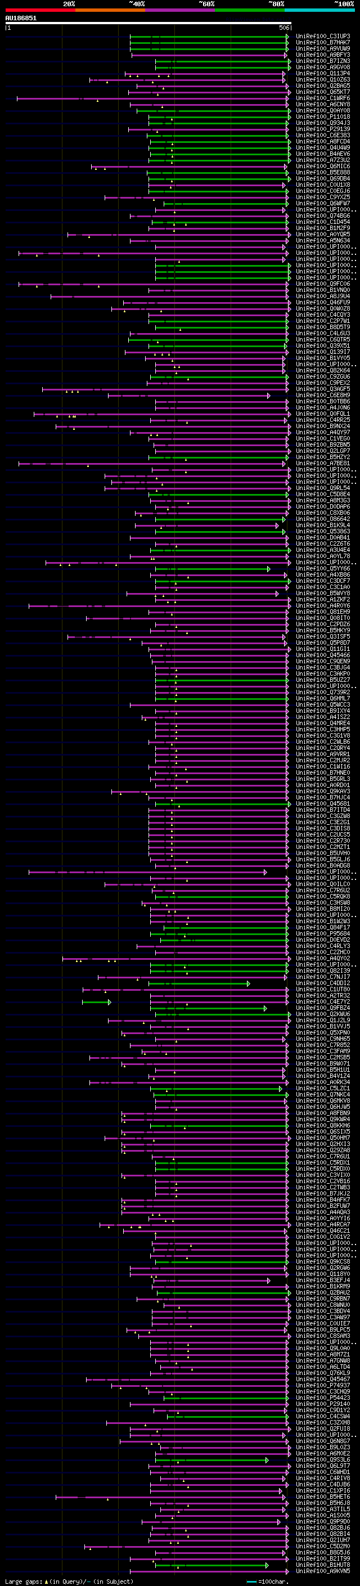Image resolution: width=360 pixels, height=1586 pixels.
Task: Select hit UniRef100_Q9KAV3
Action: click(x=322, y=791)
